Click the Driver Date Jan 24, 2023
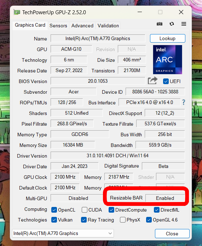This screenshot has height=246, width=202. pos(74,166)
